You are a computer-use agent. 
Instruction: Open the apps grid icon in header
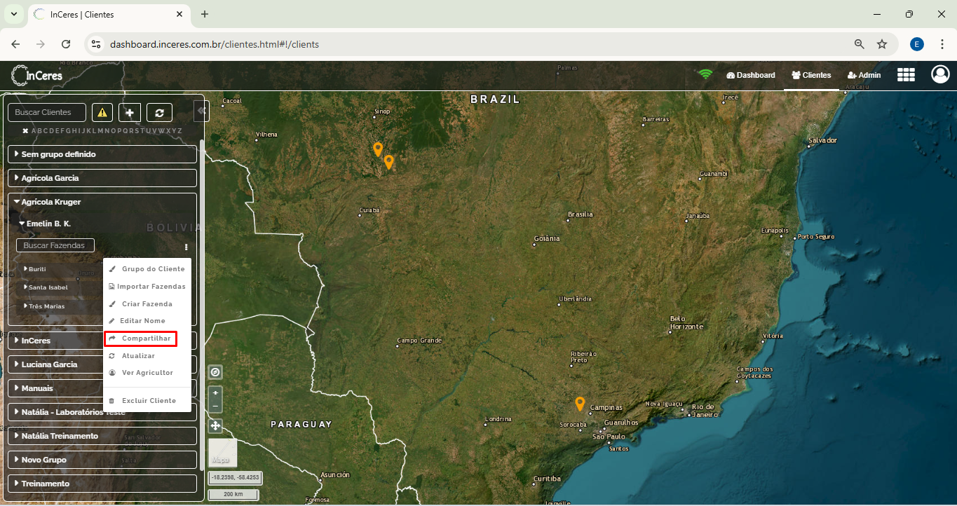[x=906, y=75]
